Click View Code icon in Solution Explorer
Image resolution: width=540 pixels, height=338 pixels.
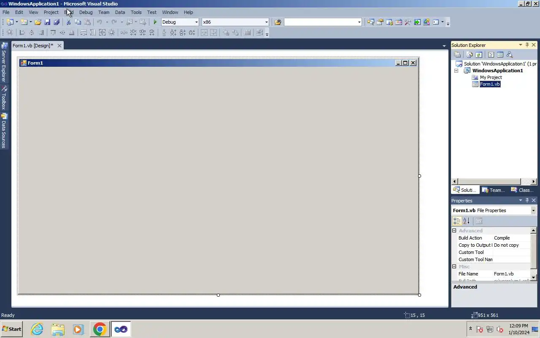click(491, 55)
